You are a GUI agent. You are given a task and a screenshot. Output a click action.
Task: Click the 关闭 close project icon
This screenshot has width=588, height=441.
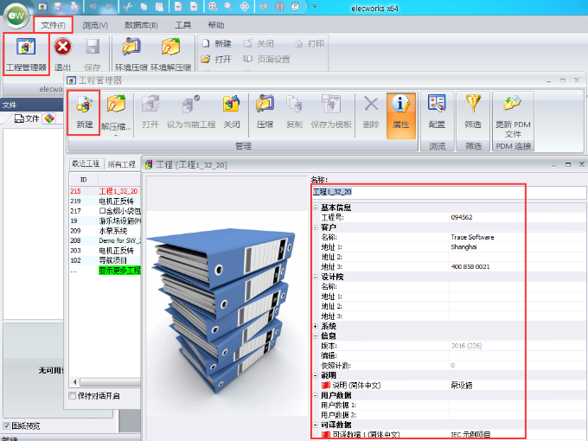point(231,112)
